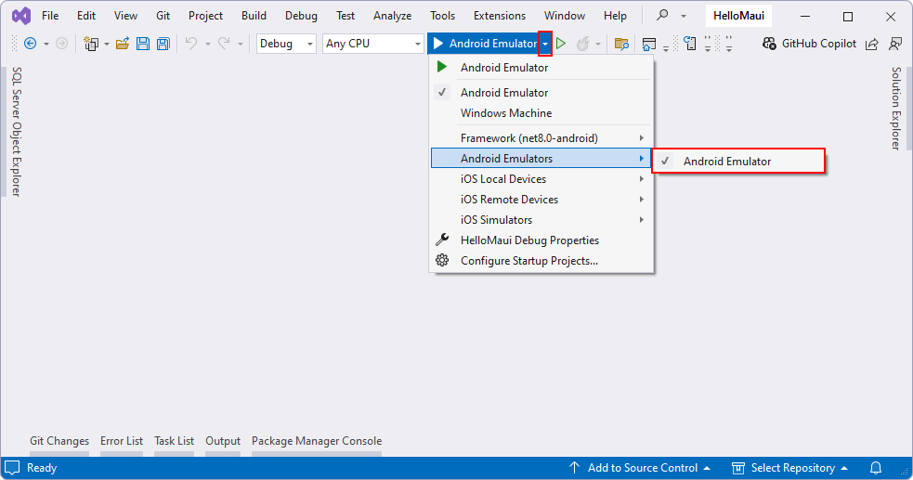Show the Output tab
The height and width of the screenshot is (480, 913).
coord(223,441)
